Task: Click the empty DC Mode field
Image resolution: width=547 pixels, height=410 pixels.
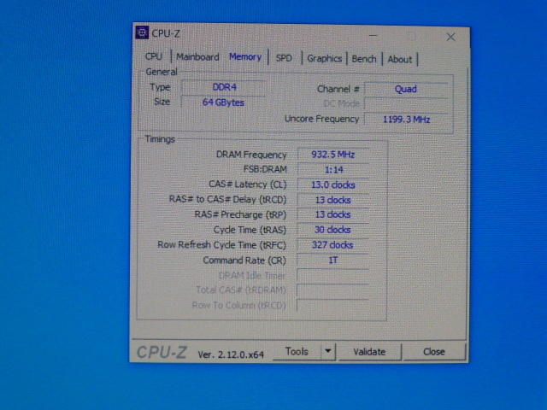Action: [406, 104]
